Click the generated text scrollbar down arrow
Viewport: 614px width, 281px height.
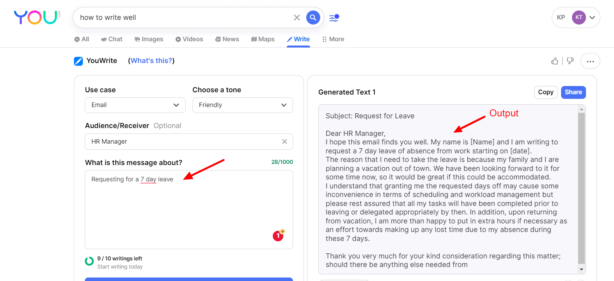coord(581,269)
